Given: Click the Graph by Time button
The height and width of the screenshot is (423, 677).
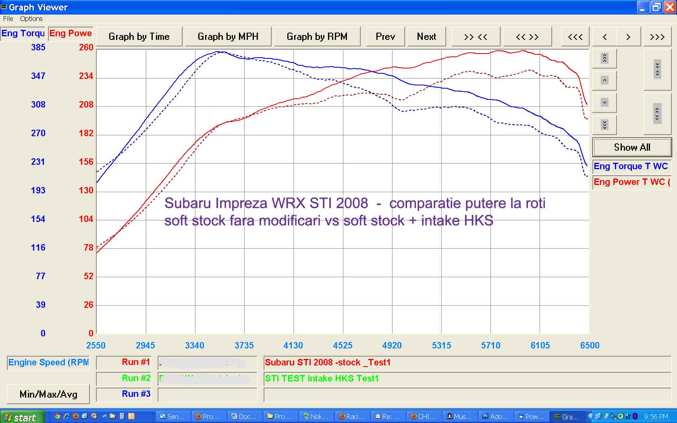Looking at the screenshot, I should (x=139, y=37).
